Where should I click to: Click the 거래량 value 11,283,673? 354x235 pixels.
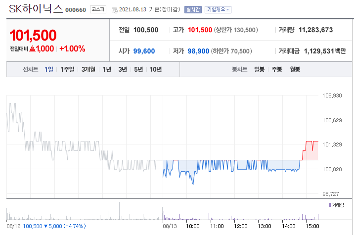(315, 30)
